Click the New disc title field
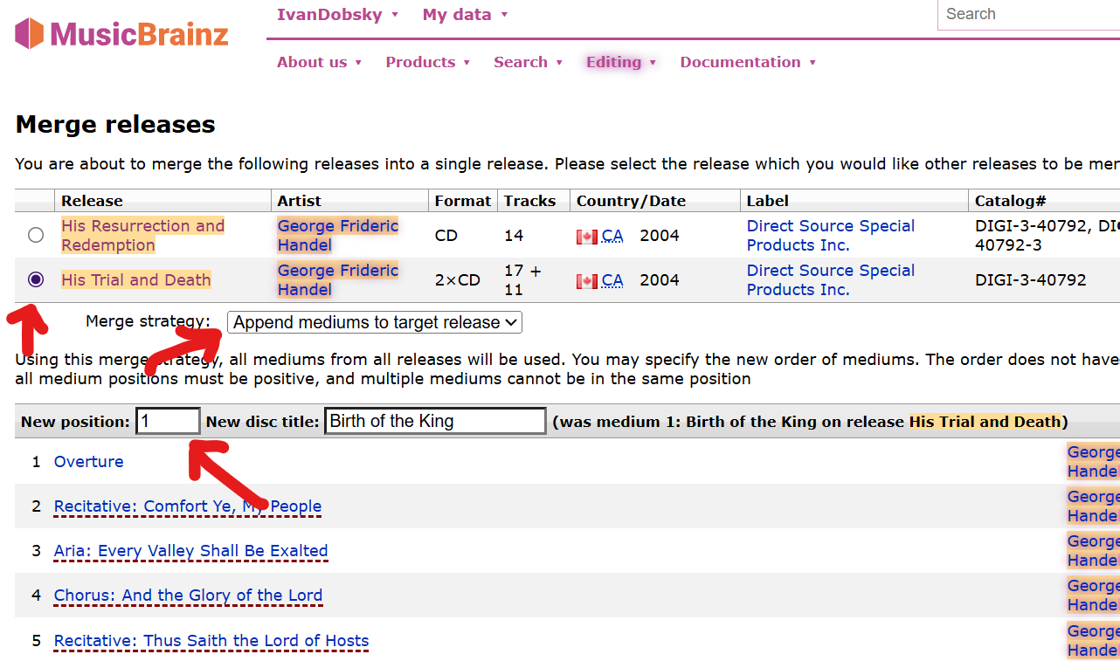The width and height of the screenshot is (1120, 661). click(434, 421)
